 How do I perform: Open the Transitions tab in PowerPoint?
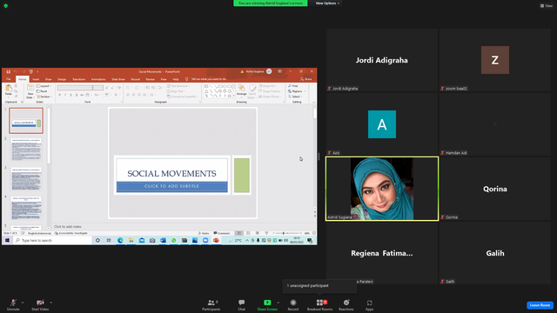[78, 79]
